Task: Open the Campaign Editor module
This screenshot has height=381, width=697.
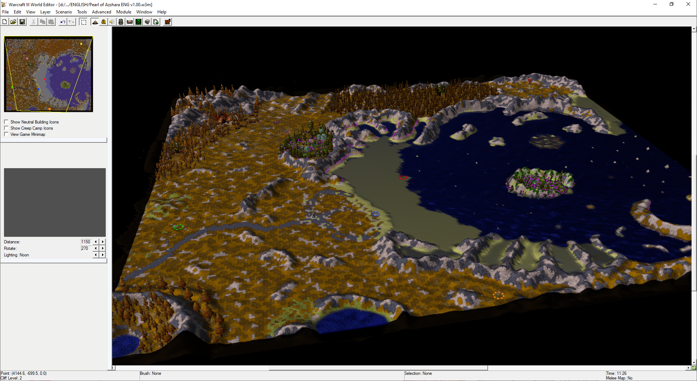Action: click(130, 22)
